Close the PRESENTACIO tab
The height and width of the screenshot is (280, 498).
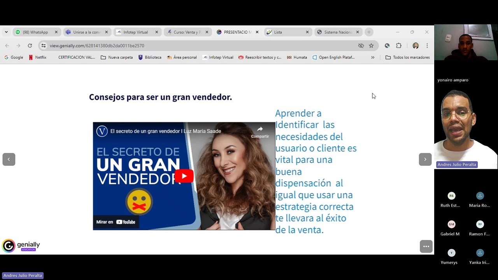coord(257,32)
